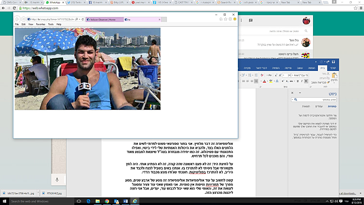This screenshot has height=205, width=364.
Task: Click the Internet Explorer home icon
Action: click(x=221, y=19)
